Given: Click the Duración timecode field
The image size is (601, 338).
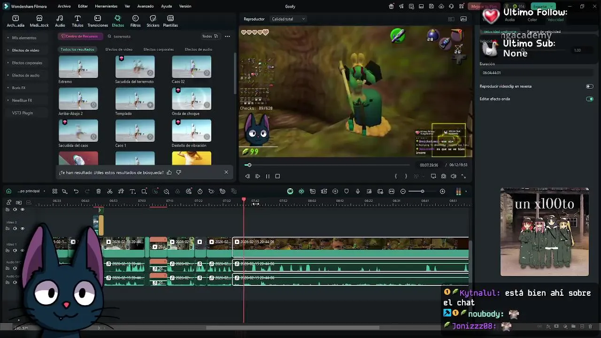Looking at the screenshot, I should pyautogui.click(x=536, y=73).
